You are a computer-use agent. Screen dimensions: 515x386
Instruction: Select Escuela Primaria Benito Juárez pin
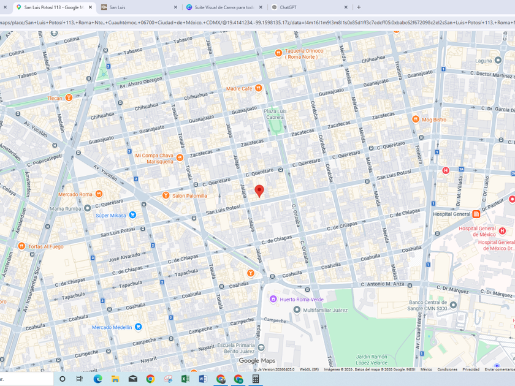(x=261, y=347)
